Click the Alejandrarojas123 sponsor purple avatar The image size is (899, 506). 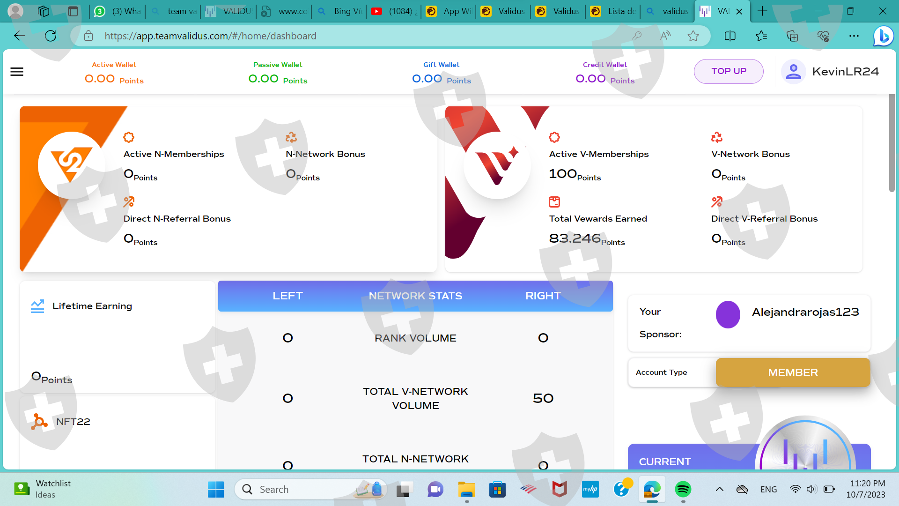tap(728, 314)
